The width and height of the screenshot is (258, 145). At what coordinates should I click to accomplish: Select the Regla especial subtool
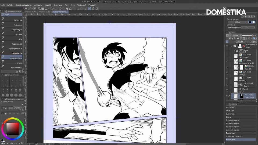12,43
